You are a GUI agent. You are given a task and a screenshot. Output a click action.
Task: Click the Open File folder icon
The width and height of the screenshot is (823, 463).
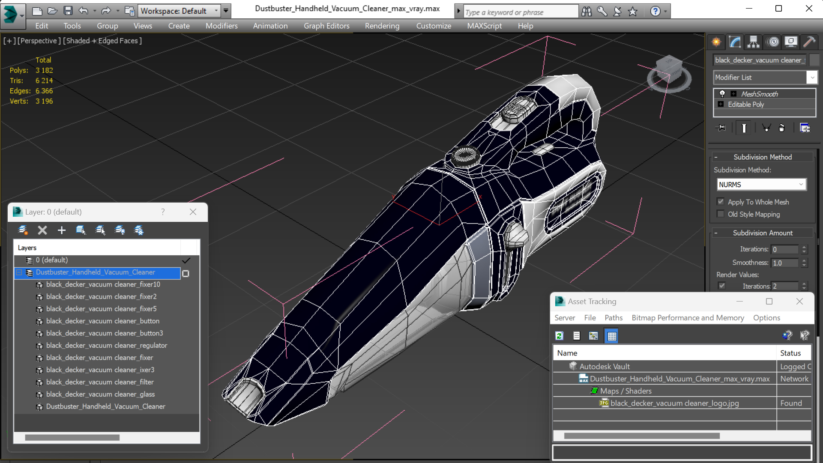tap(52, 11)
